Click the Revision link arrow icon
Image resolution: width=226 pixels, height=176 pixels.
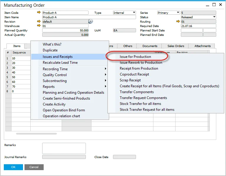39,21
